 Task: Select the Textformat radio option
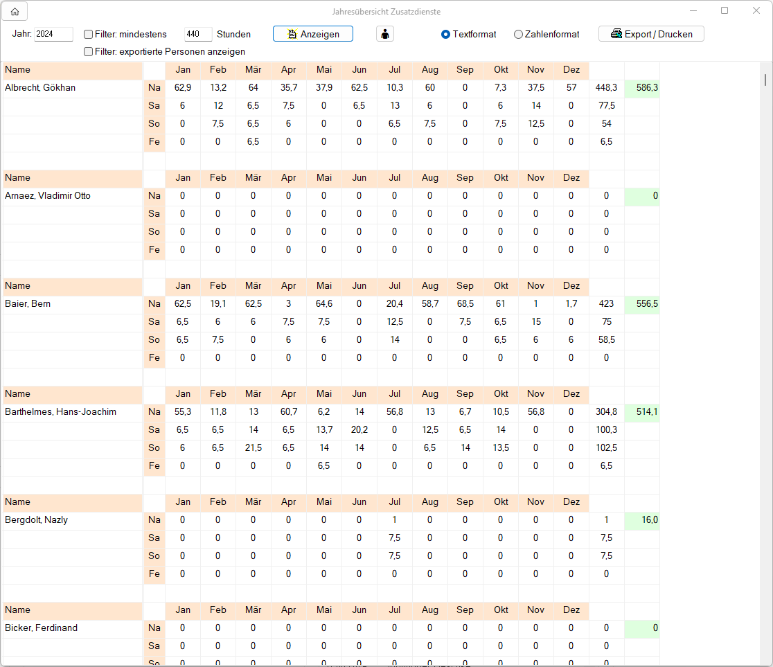[x=446, y=34]
